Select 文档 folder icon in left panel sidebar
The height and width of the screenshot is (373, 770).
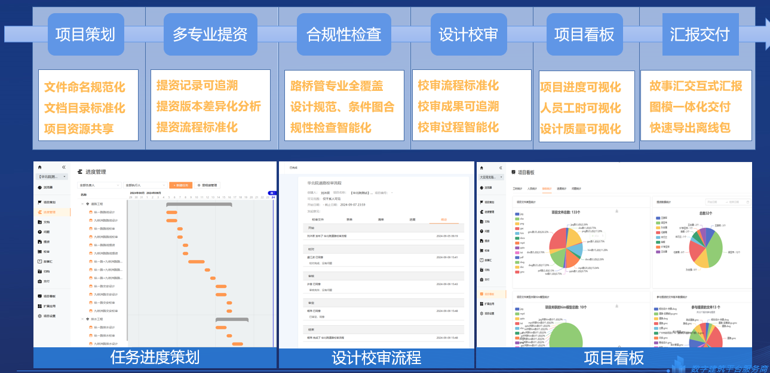pyautogui.click(x=39, y=222)
